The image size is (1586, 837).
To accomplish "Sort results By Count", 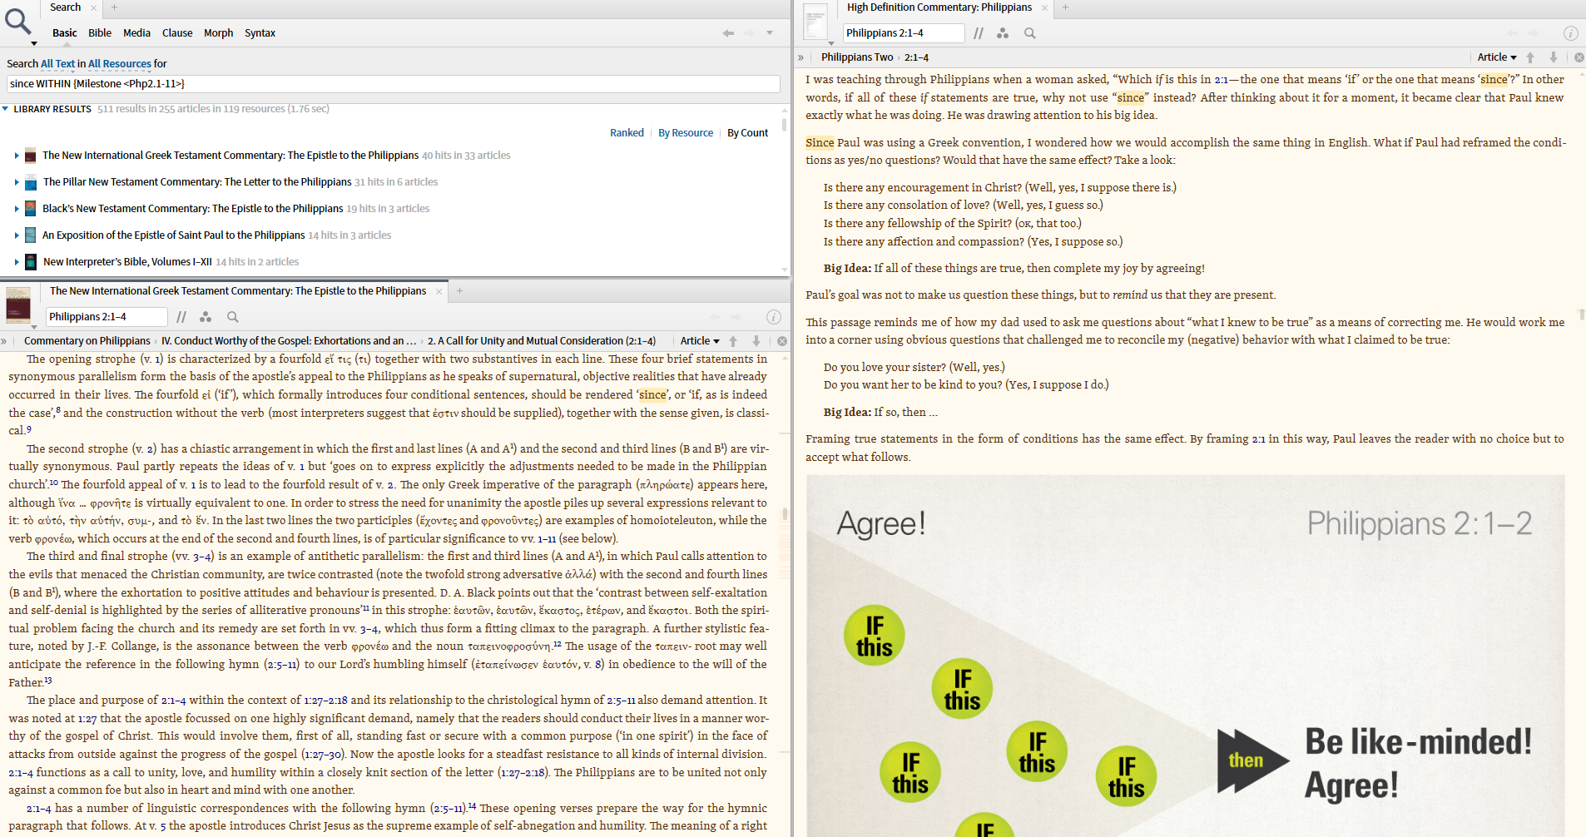I will 747,132.
